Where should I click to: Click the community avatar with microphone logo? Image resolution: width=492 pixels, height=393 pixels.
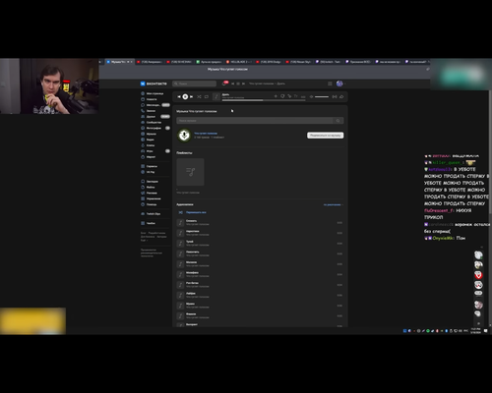click(184, 135)
